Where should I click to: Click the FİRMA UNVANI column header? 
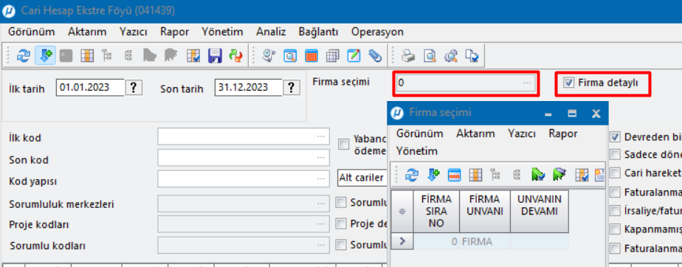tap(485, 211)
